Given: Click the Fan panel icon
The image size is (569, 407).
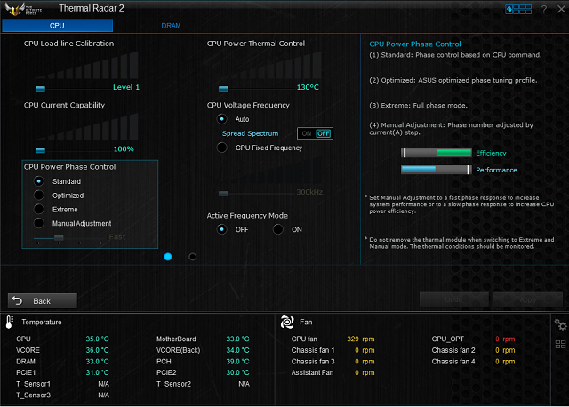Looking at the screenshot, I should (x=287, y=322).
